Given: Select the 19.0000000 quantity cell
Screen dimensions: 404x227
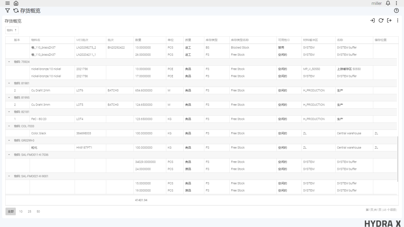Looking at the screenshot, I should pyautogui.click(x=150, y=190).
